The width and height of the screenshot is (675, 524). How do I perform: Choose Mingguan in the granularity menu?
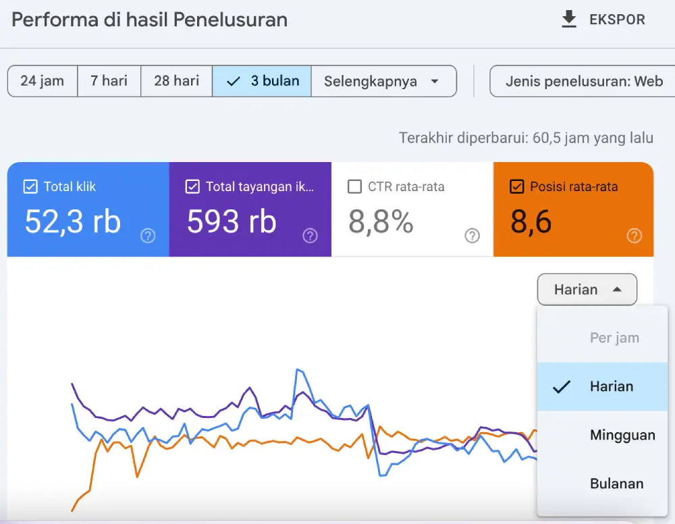(x=602, y=435)
